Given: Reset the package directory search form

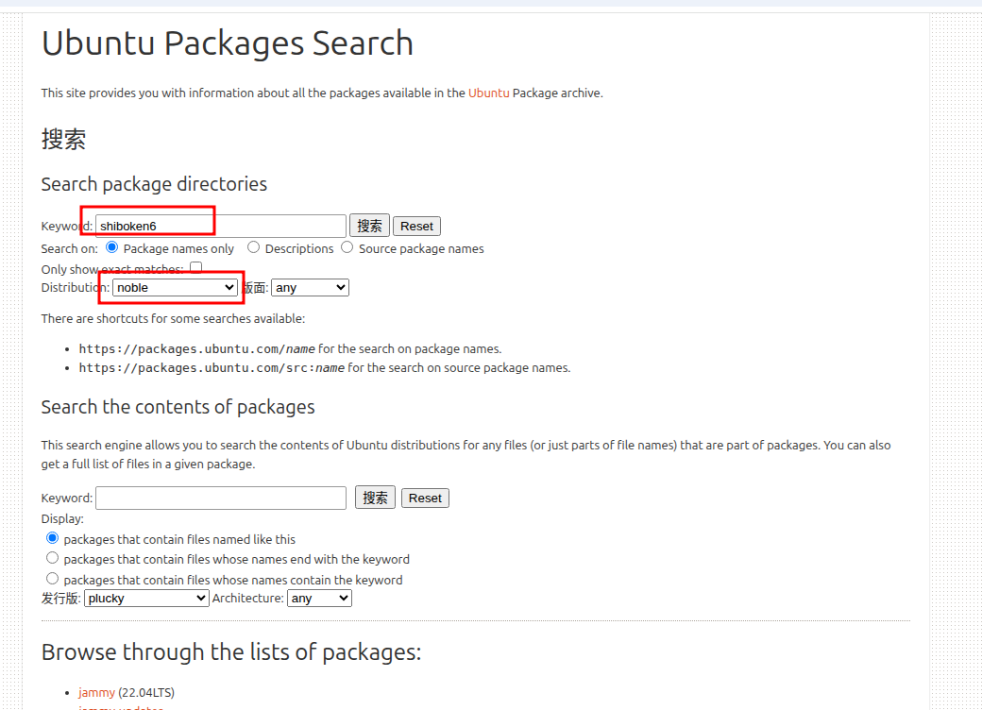Looking at the screenshot, I should pyautogui.click(x=416, y=226).
